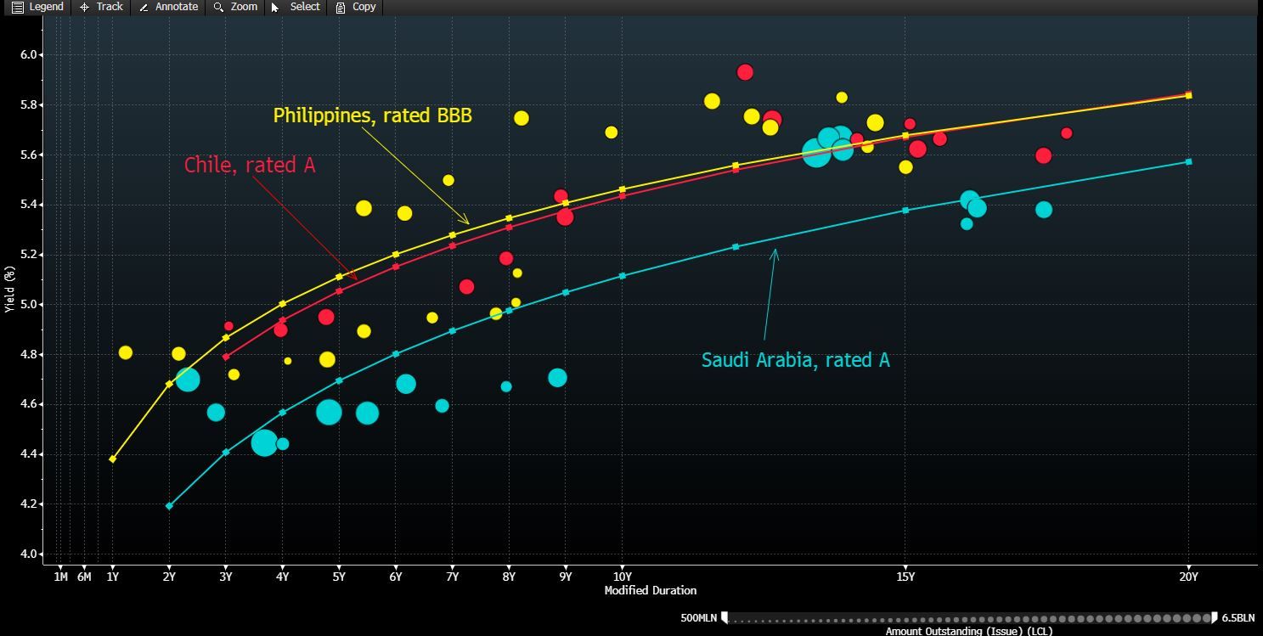Select the Chile, rated A annotation text

click(250, 165)
